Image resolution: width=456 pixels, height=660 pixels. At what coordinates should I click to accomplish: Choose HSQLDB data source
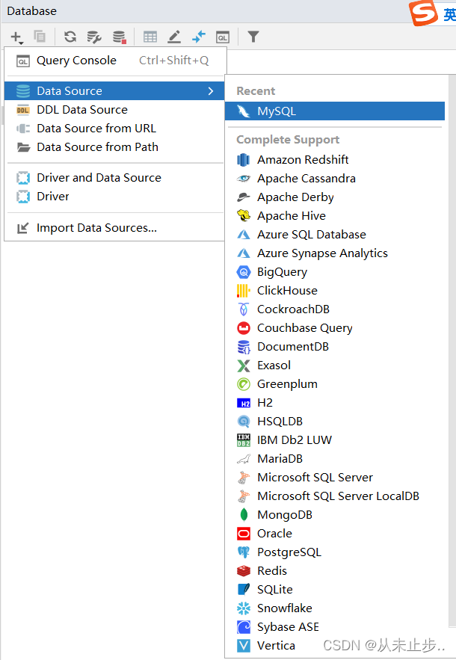pyautogui.click(x=335, y=422)
